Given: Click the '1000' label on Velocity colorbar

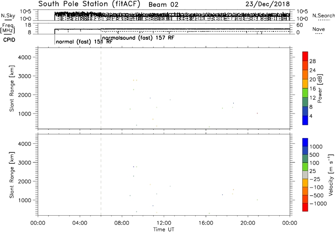Looking at the screenshot, I should tap(316, 147).
